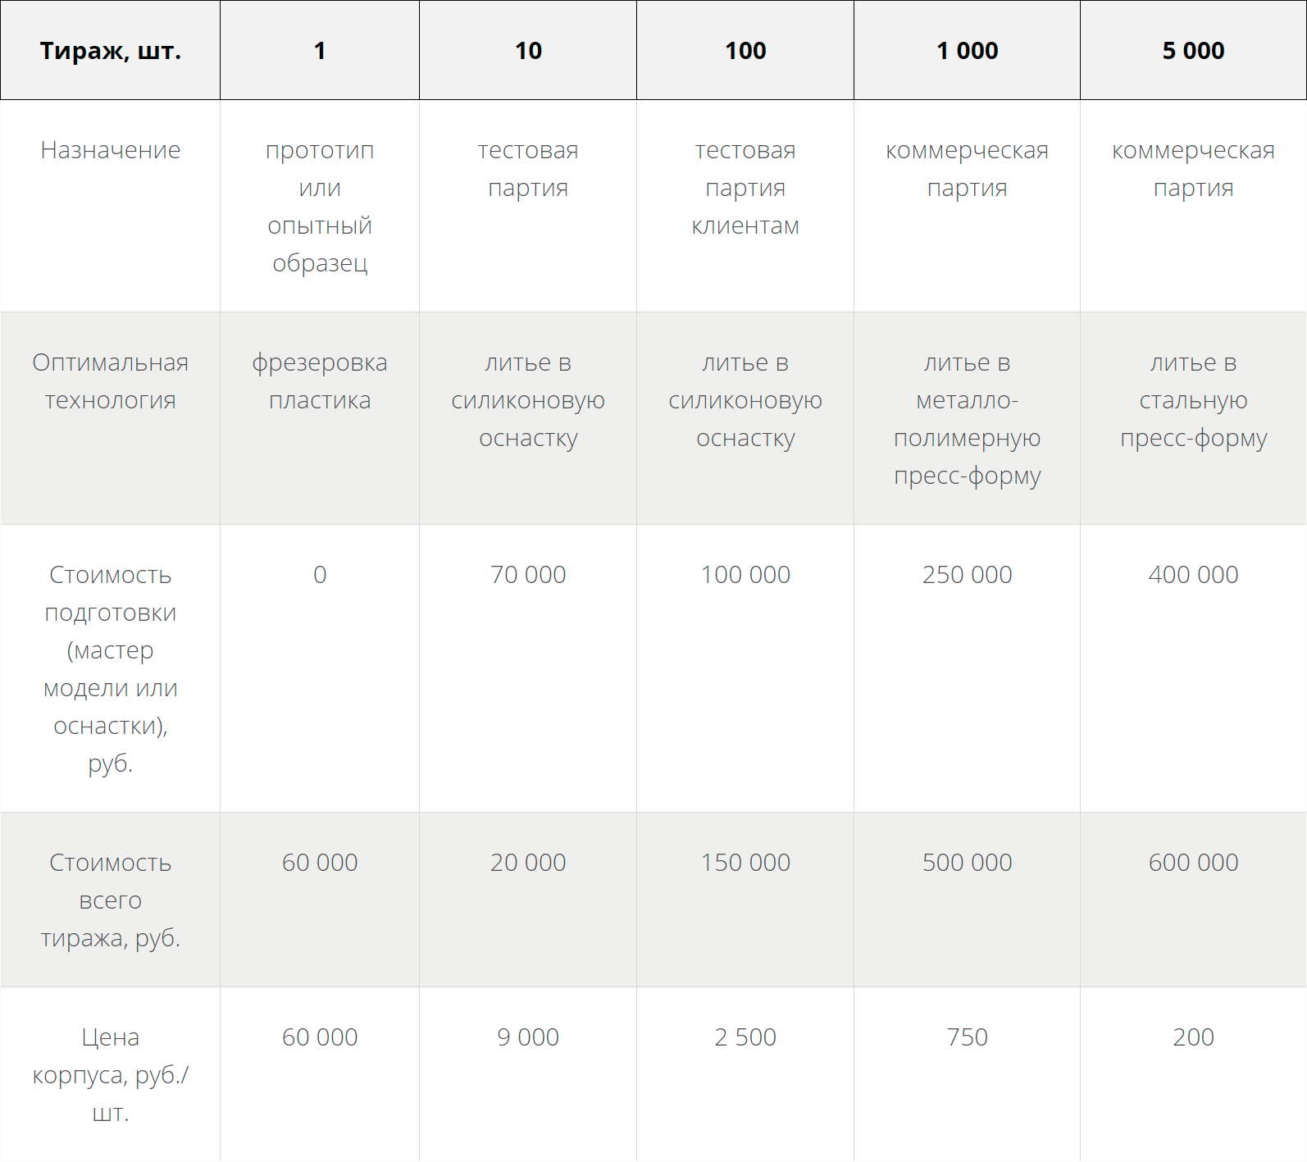Select the "1 000" column header
1307x1162 pixels.
click(967, 51)
